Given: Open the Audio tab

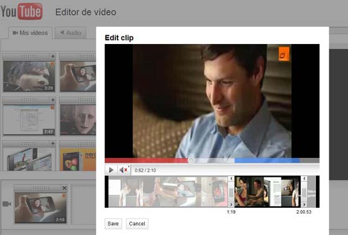Looking at the screenshot, I should coord(71,33).
